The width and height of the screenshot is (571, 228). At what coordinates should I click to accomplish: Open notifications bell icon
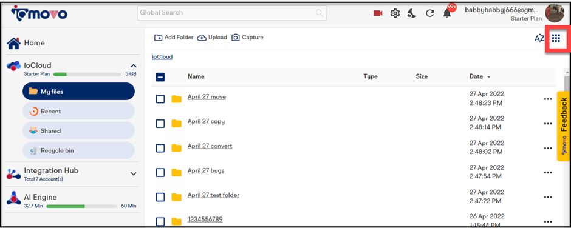[x=447, y=14]
